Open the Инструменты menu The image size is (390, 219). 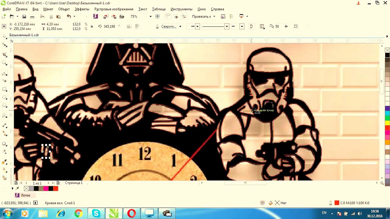tap(182, 9)
